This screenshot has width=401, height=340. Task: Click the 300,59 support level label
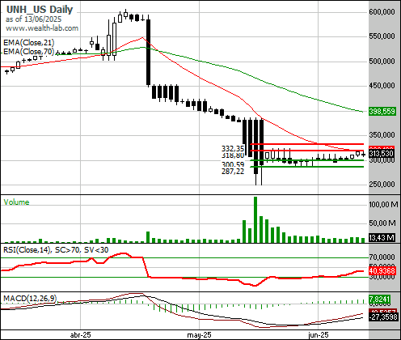click(233, 164)
